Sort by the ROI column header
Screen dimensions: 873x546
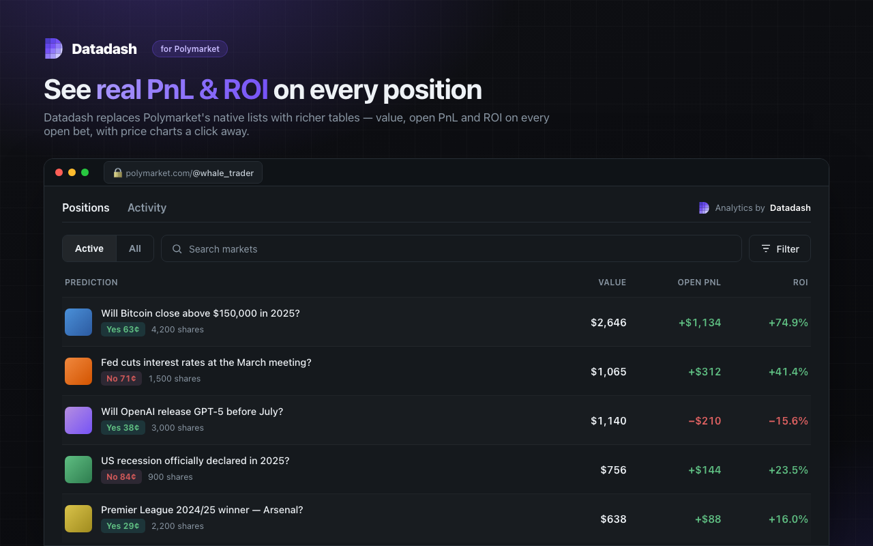801,282
